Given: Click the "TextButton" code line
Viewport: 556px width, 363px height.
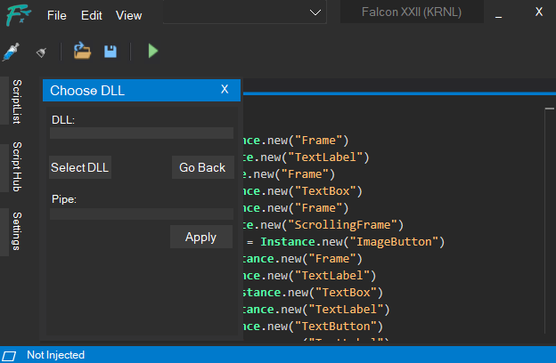Looking at the screenshot, I should point(313,327).
